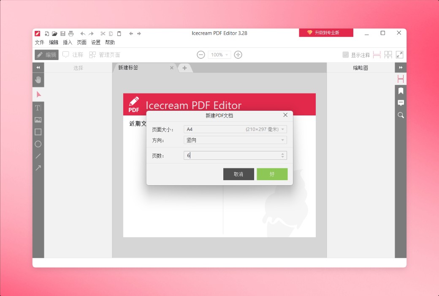Viewport: 439px width, 296px height.
Task: Select the Rectangle shape tool
Action: coord(38,132)
